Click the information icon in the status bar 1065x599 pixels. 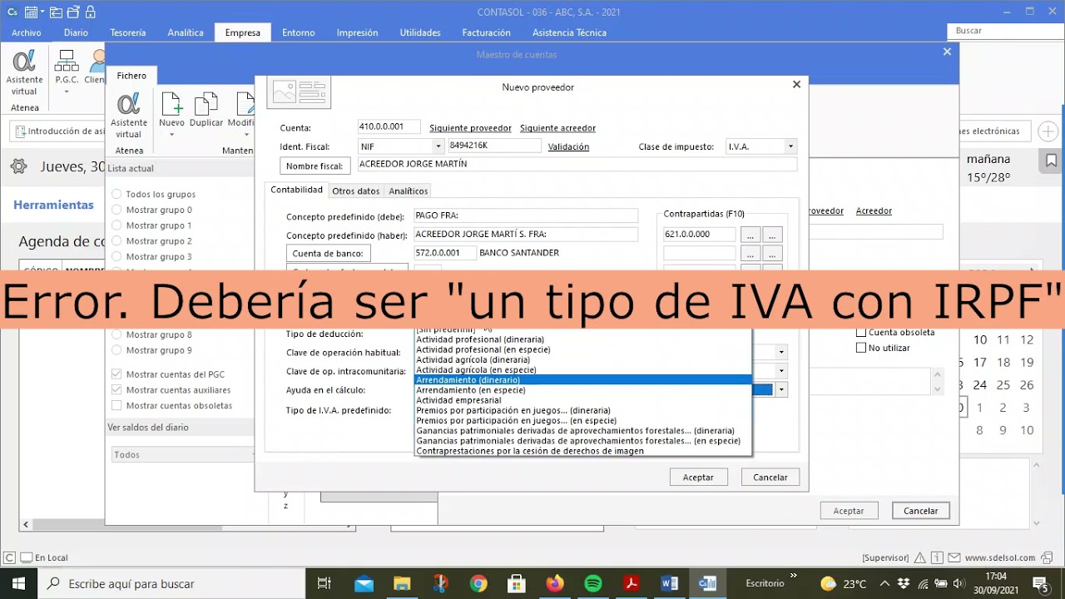[x=938, y=557]
